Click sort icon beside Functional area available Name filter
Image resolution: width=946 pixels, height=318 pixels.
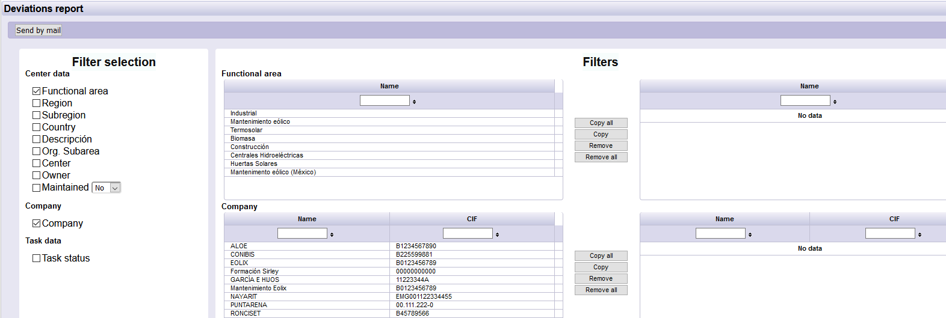point(414,102)
